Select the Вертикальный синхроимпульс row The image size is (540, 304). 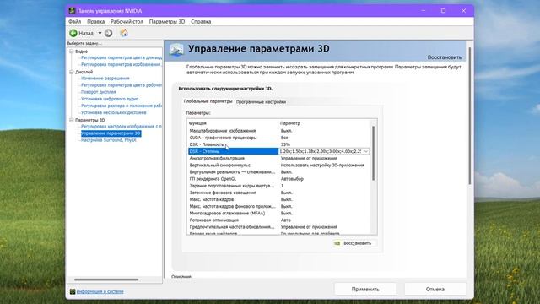coord(279,166)
